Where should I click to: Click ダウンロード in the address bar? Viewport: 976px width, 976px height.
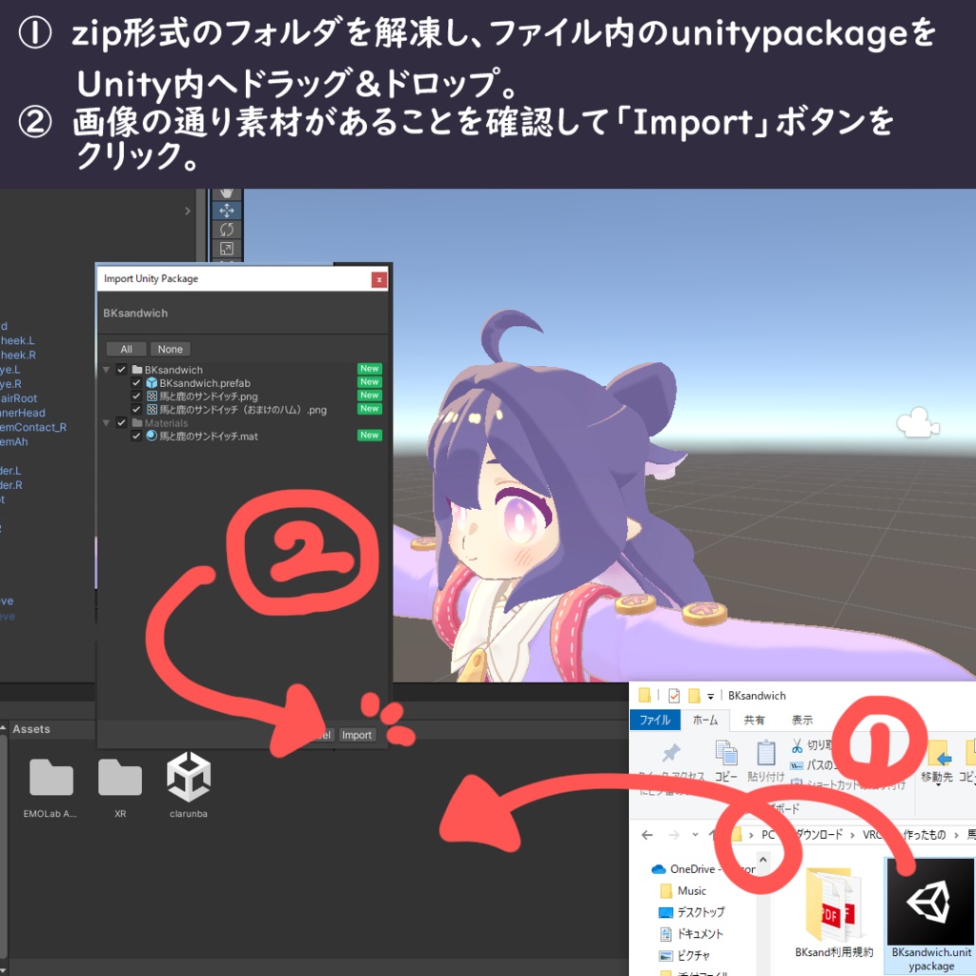pyautogui.click(x=819, y=835)
